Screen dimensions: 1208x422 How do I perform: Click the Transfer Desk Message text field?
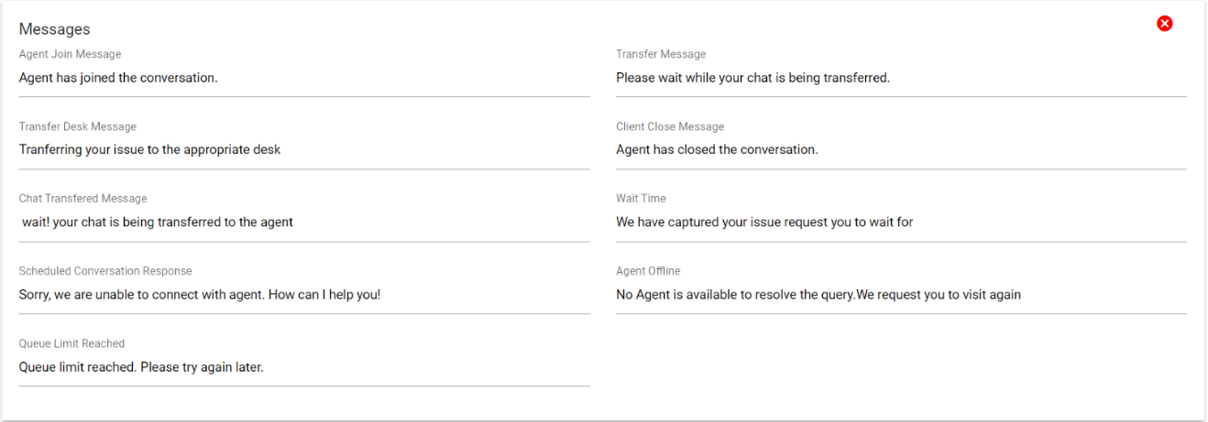[x=303, y=149]
